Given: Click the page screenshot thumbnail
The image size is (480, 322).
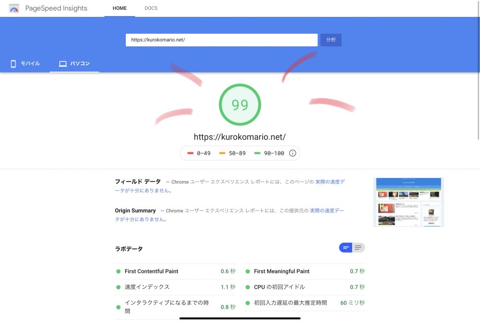Looking at the screenshot, I should (408, 202).
